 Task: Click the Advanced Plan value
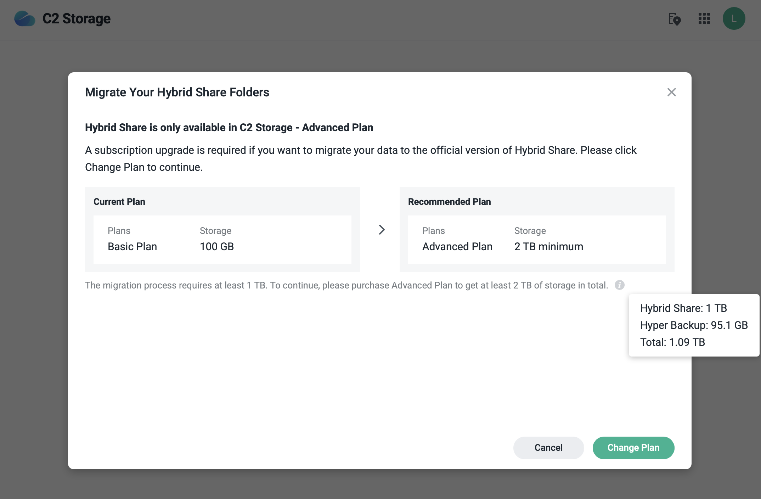[x=457, y=246]
